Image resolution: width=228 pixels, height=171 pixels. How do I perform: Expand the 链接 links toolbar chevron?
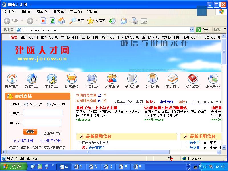225,29
